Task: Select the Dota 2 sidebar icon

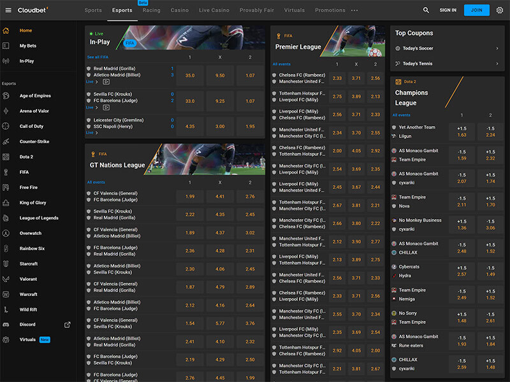Action: tap(6, 157)
